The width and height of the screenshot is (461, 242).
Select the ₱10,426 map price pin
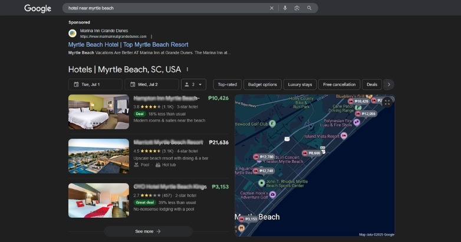click(358, 102)
